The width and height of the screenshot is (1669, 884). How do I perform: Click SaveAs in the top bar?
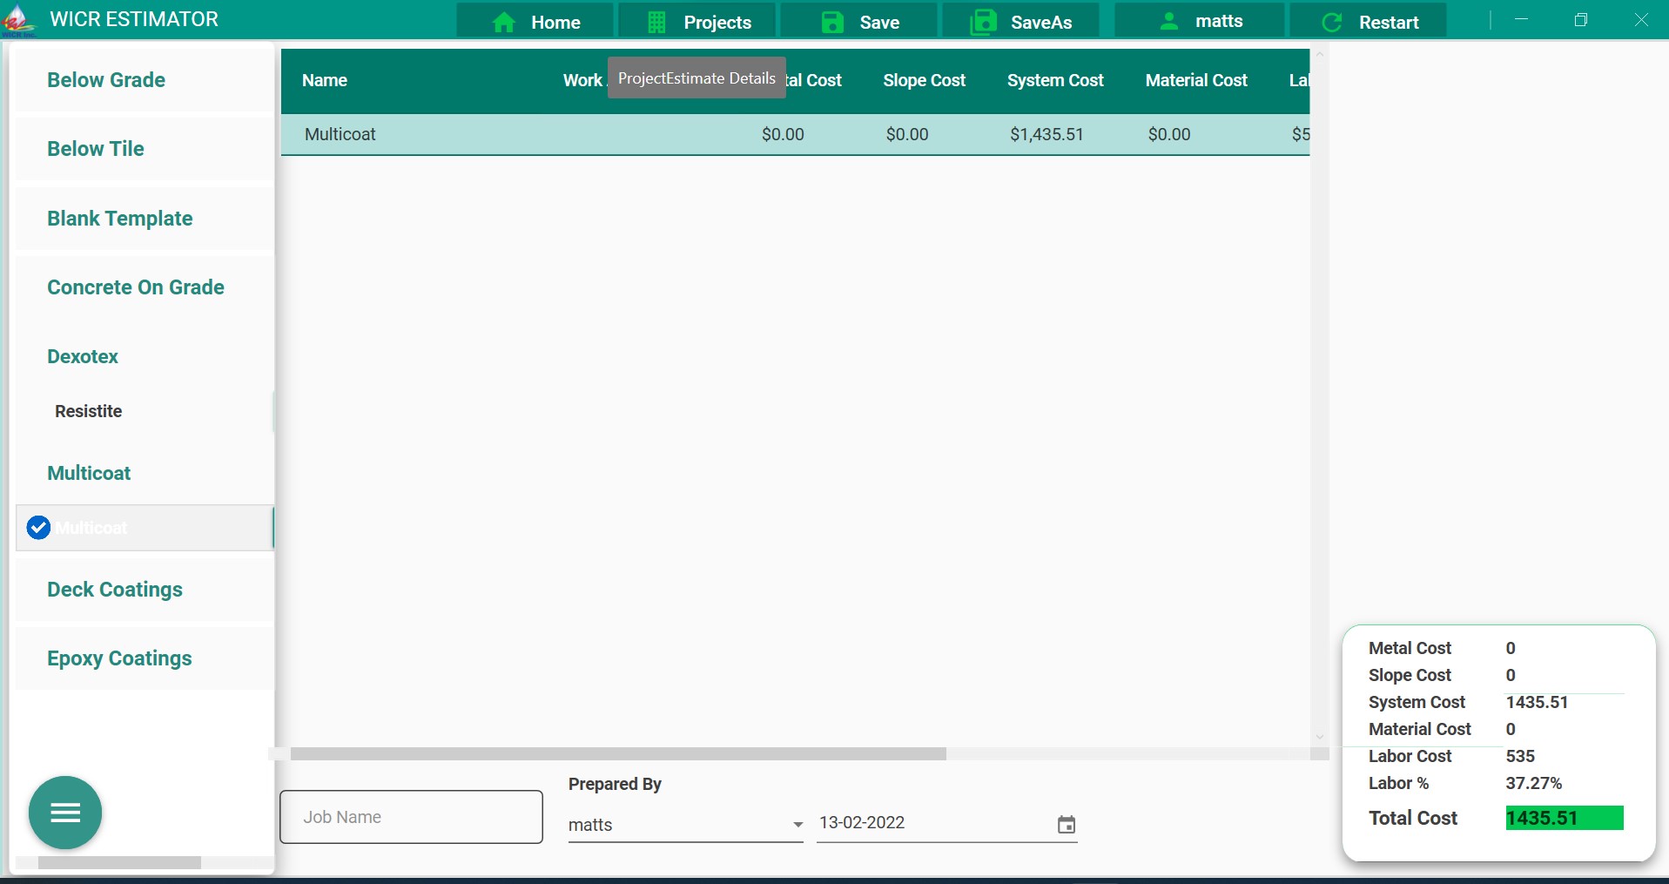[x=1021, y=22]
